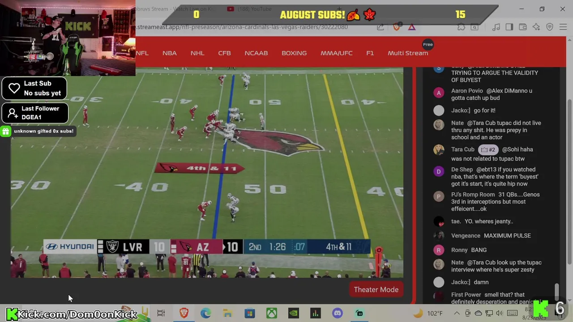Open the media playlist music note icon
Image resolution: width=573 pixels, height=322 pixels.
pos(496,27)
